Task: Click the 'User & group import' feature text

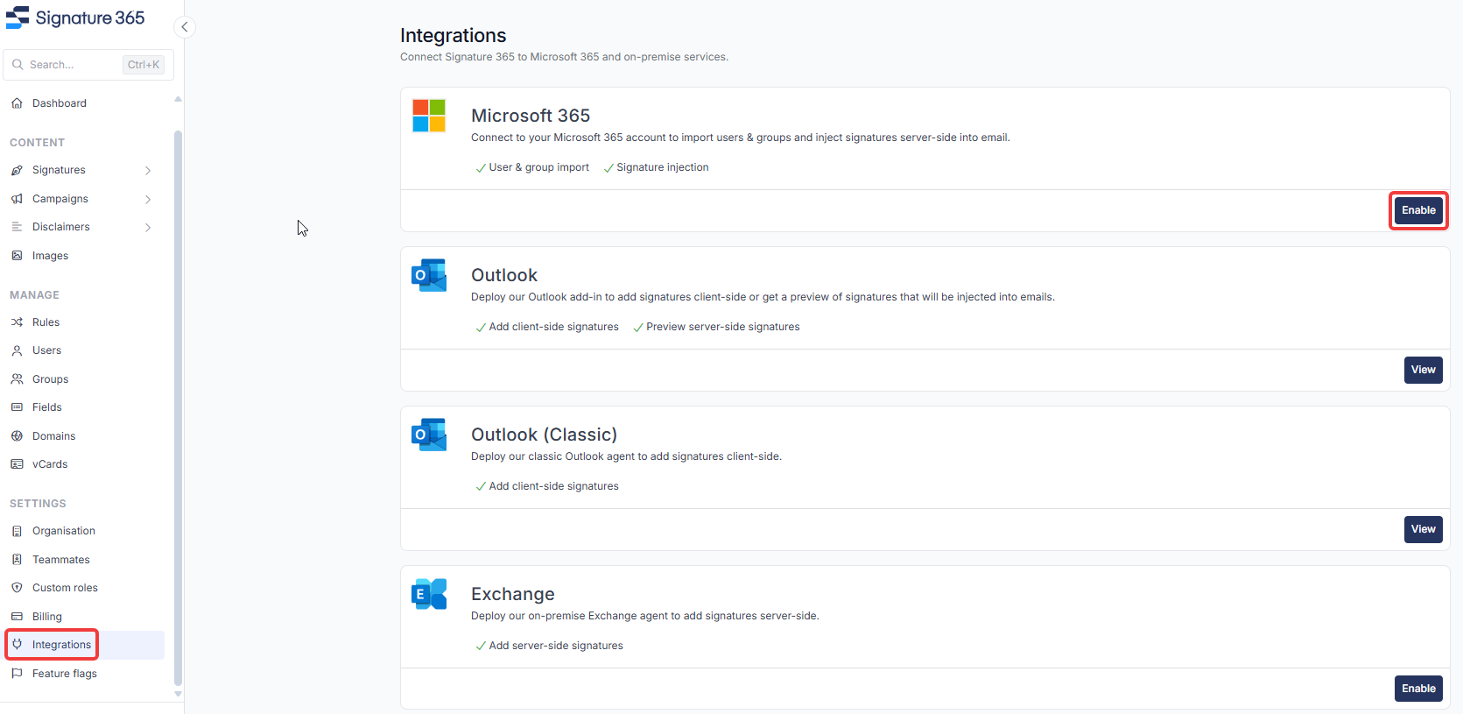Action: 539,167
